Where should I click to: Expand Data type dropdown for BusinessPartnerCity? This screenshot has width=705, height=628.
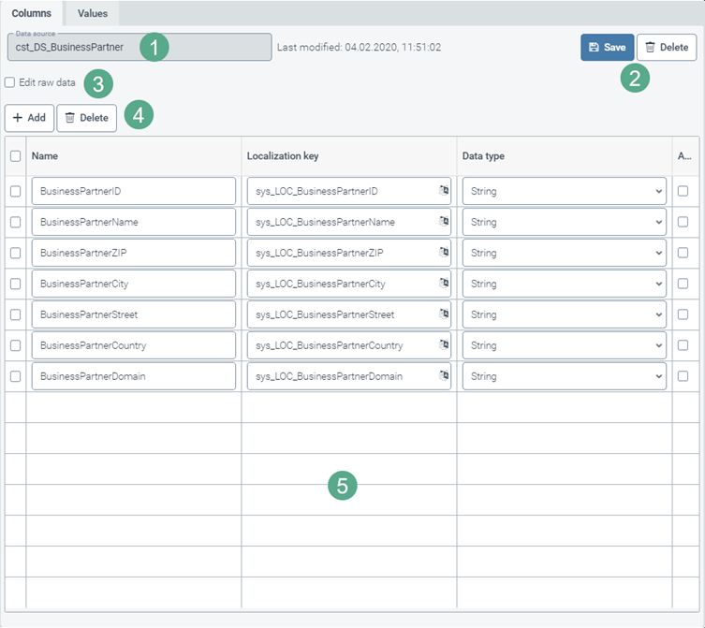(x=564, y=284)
